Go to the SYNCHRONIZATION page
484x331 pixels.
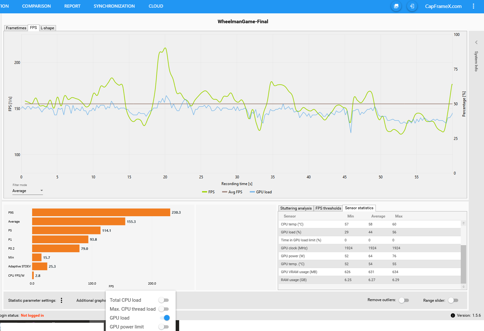(x=114, y=6)
